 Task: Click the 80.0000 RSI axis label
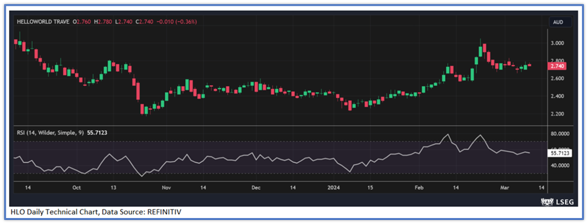click(560, 134)
